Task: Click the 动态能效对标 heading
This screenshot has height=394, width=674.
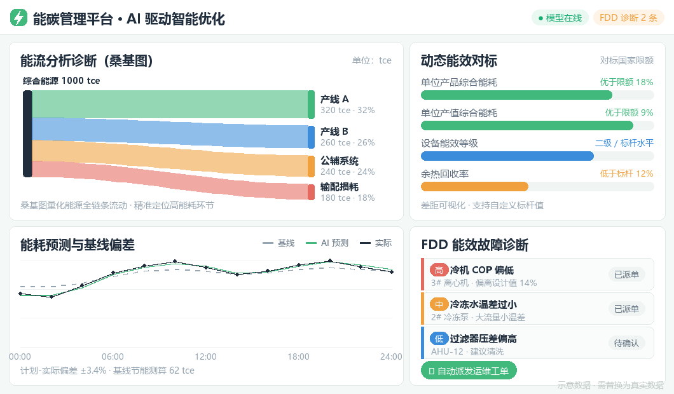Action: [459, 60]
